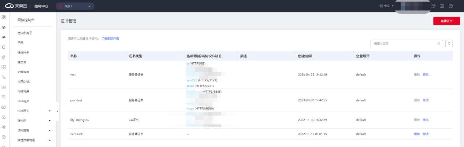Select certificate name lity-zhengshu

(x=79, y=120)
